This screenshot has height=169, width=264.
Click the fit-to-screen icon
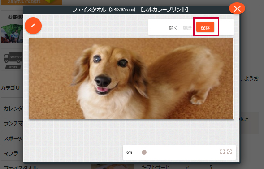[x=222, y=152]
